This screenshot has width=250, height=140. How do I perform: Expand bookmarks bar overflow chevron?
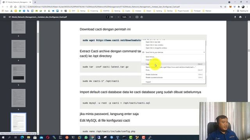[234, 11]
